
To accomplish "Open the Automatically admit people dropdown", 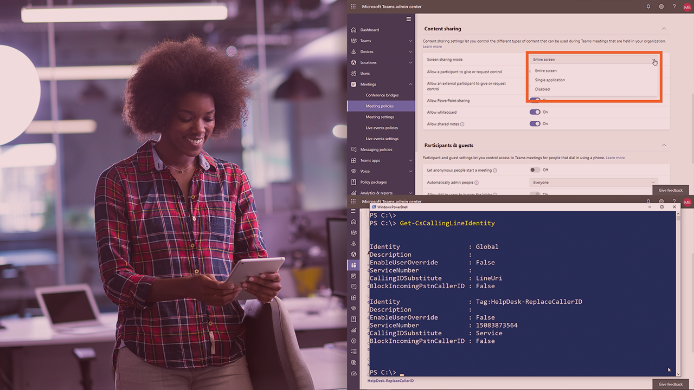I will tap(594, 183).
